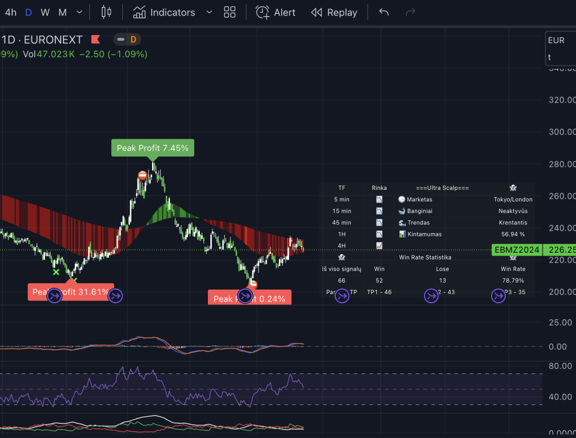576x438 pixels.
Task: Click the 78.79% win rate value
Action: [x=513, y=280]
